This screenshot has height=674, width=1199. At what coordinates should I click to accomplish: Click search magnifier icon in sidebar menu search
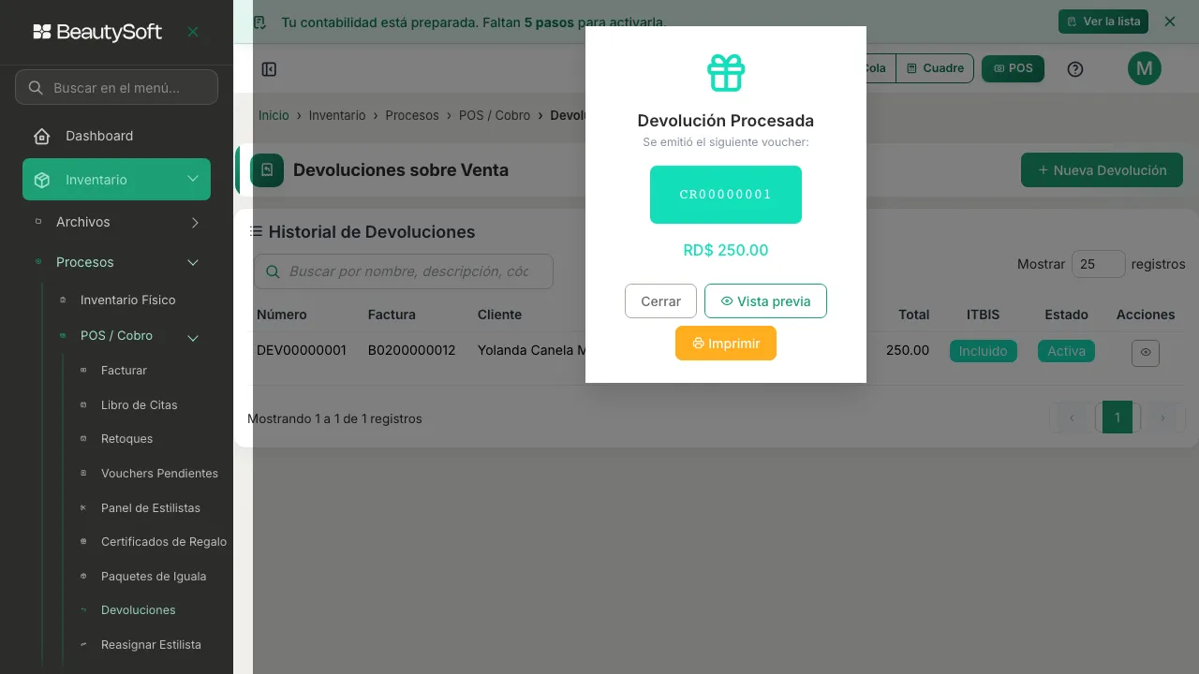36,88
